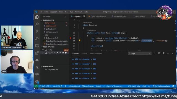Click Go Update Available in status bar
The height and width of the screenshot is (99, 177).
coord(161,86)
